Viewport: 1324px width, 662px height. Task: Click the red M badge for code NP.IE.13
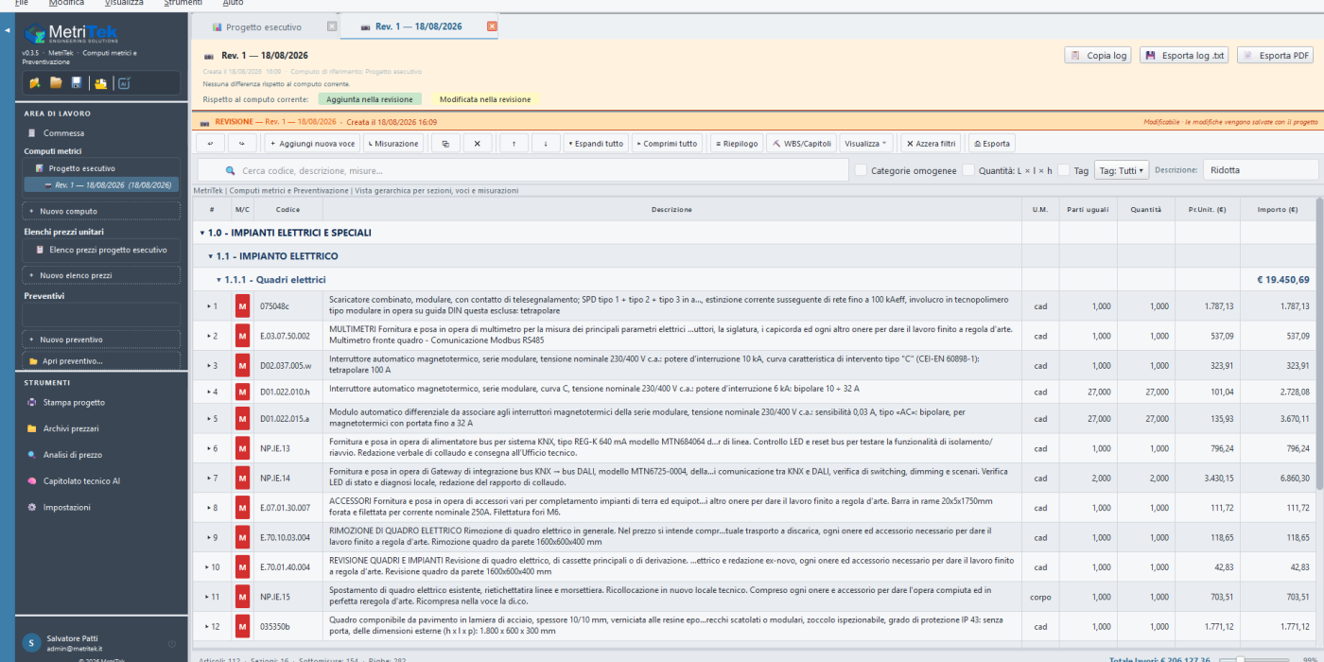pos(242,448)
